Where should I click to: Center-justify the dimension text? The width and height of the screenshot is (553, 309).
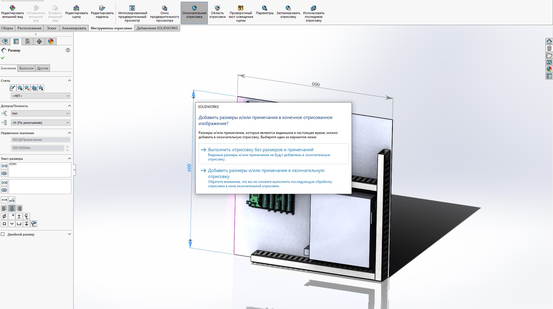12,208
